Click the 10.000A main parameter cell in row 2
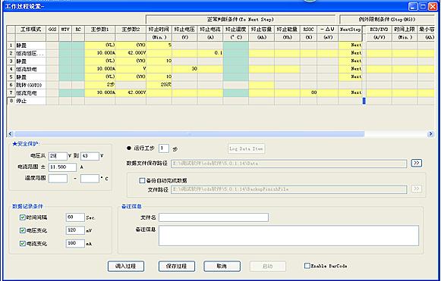Screen dimensions: 441x281 (x=100, y=53)
